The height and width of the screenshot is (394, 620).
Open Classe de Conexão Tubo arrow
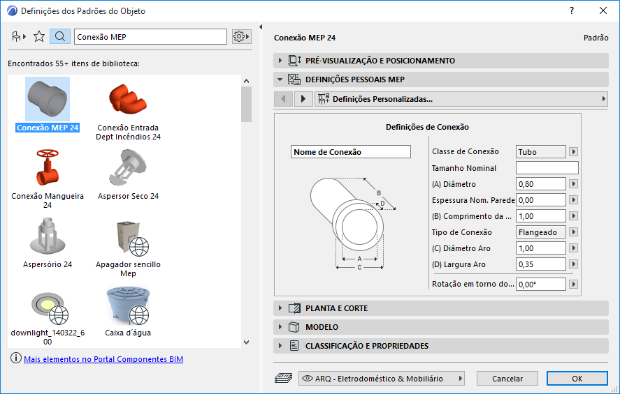point(573,151)
